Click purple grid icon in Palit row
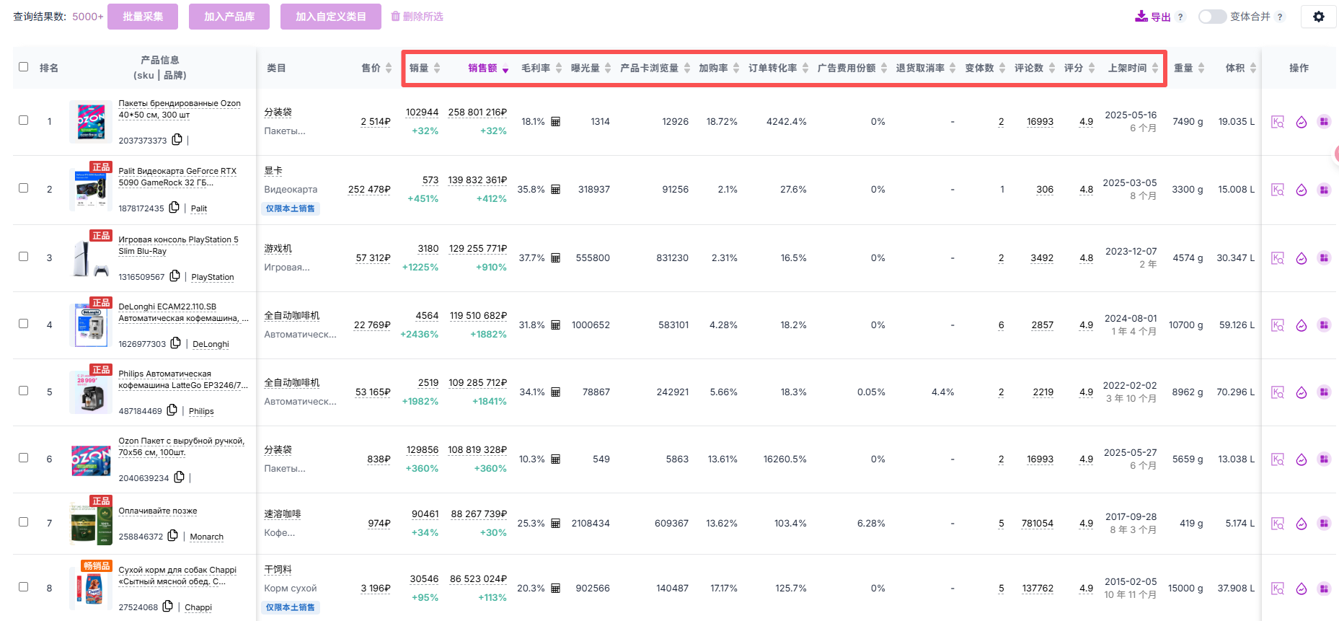The image size is (1339, 621). click(1324, 190)
